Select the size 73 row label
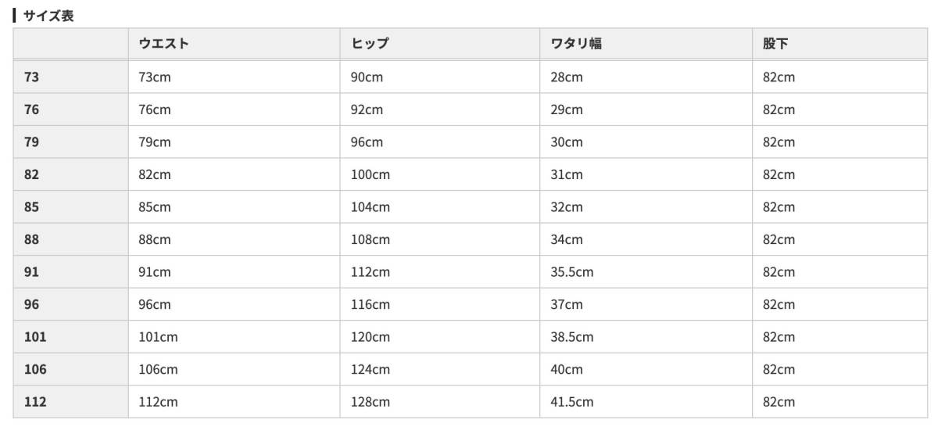Viewport: 938px width, 434px height. point(32,77)
